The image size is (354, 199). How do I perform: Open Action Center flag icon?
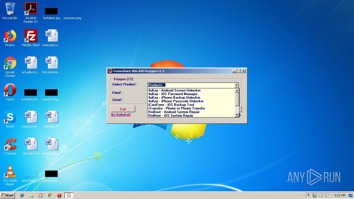tap(327, 195)
